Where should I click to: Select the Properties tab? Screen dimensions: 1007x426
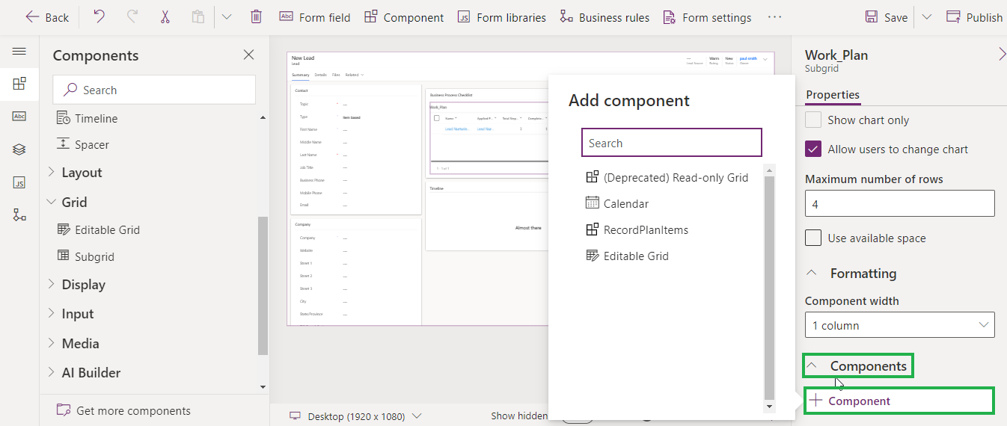click(833, 95)
